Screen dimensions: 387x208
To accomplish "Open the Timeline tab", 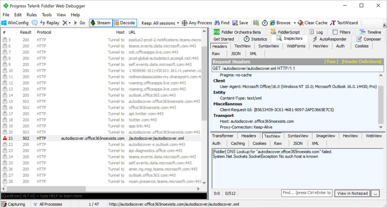I will tap(370, 32).
